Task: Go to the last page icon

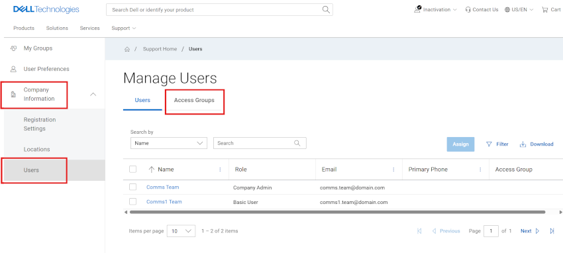Action: point(552,231)
